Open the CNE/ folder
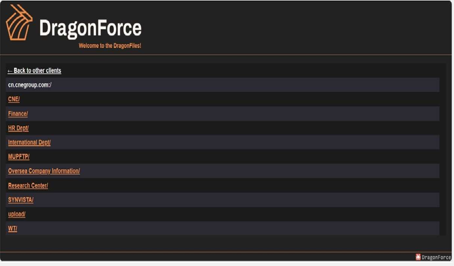 pos(14,99)
